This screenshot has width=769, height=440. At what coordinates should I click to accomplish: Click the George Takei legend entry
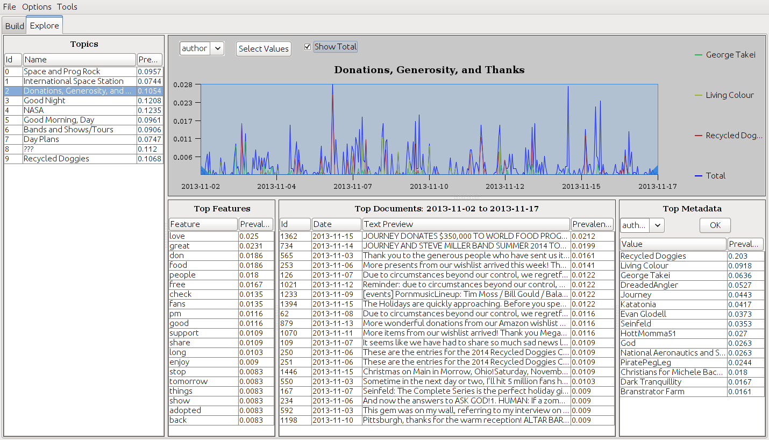point(730,55)
